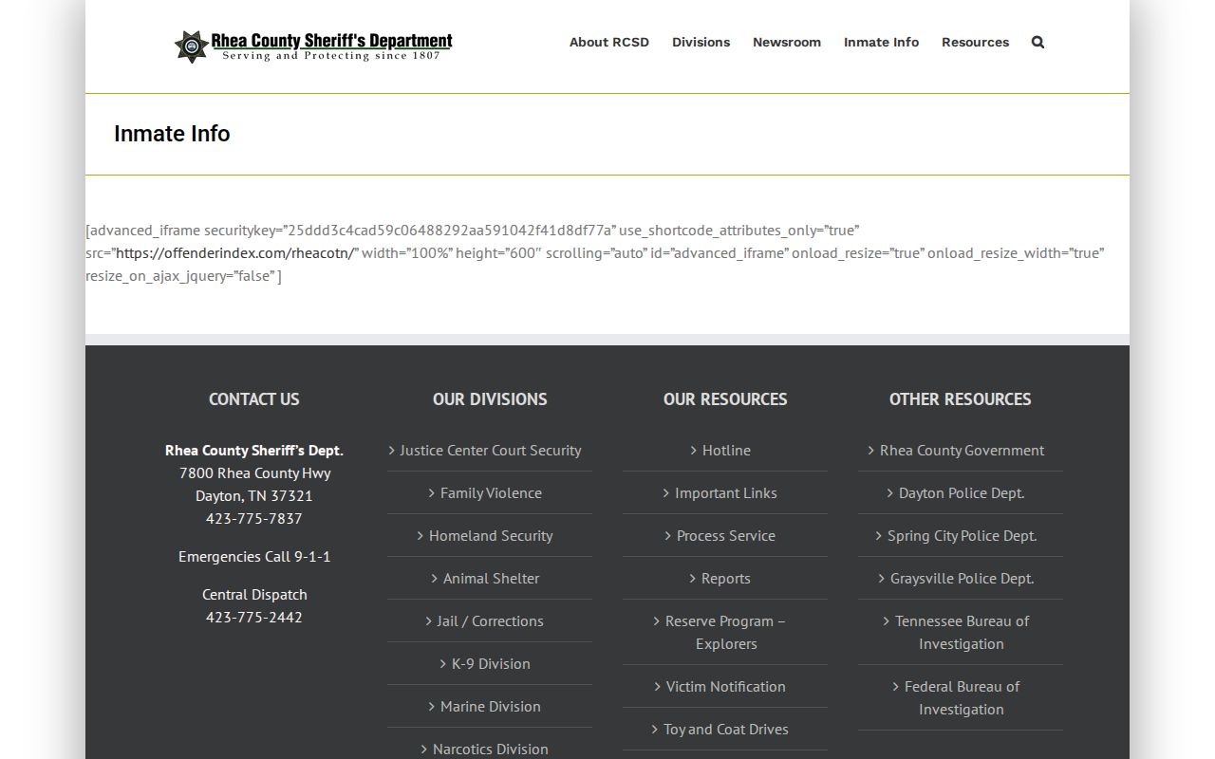Click the OUR RESOURCES footer heading

tap(725, 399)
